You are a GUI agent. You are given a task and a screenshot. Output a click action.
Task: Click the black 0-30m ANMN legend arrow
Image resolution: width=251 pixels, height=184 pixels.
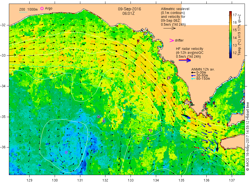(x=193, y=72)
